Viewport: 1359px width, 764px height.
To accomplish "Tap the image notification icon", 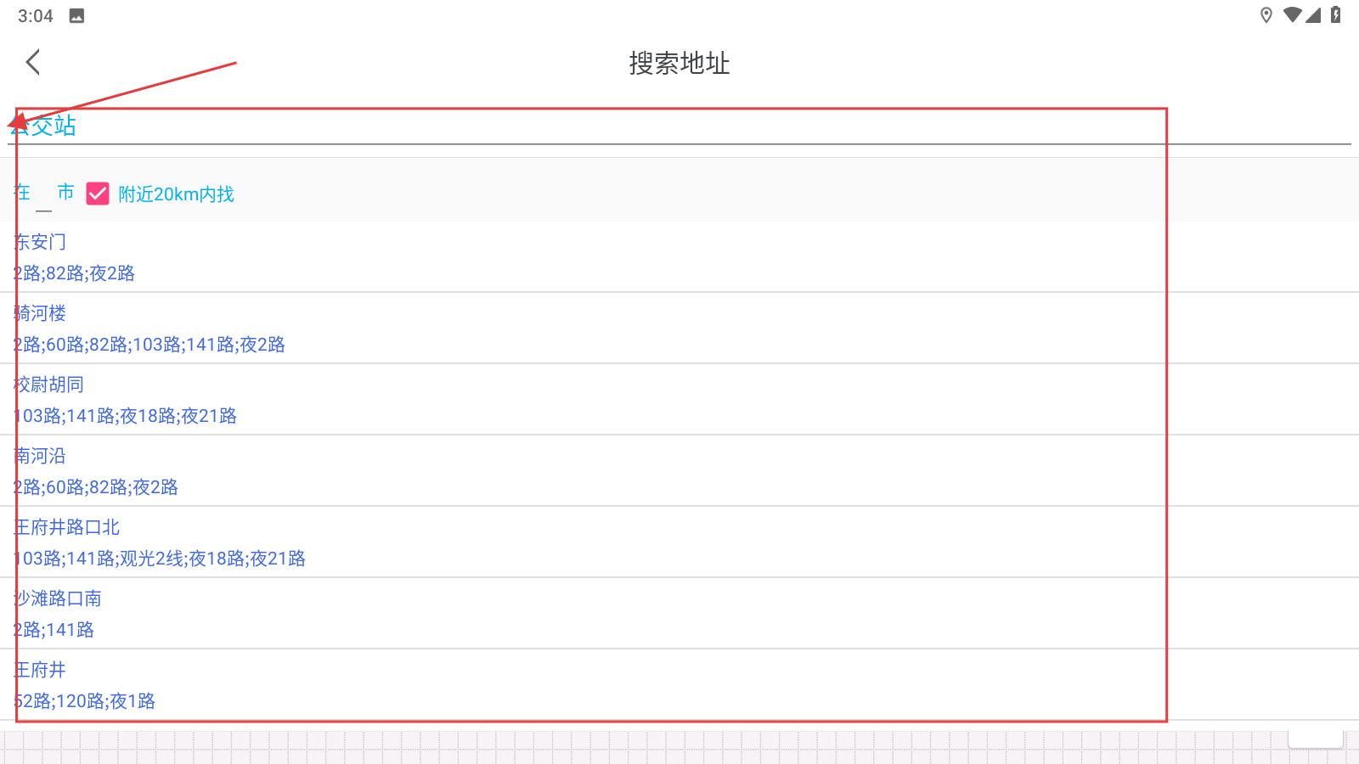I will (76, 15).
